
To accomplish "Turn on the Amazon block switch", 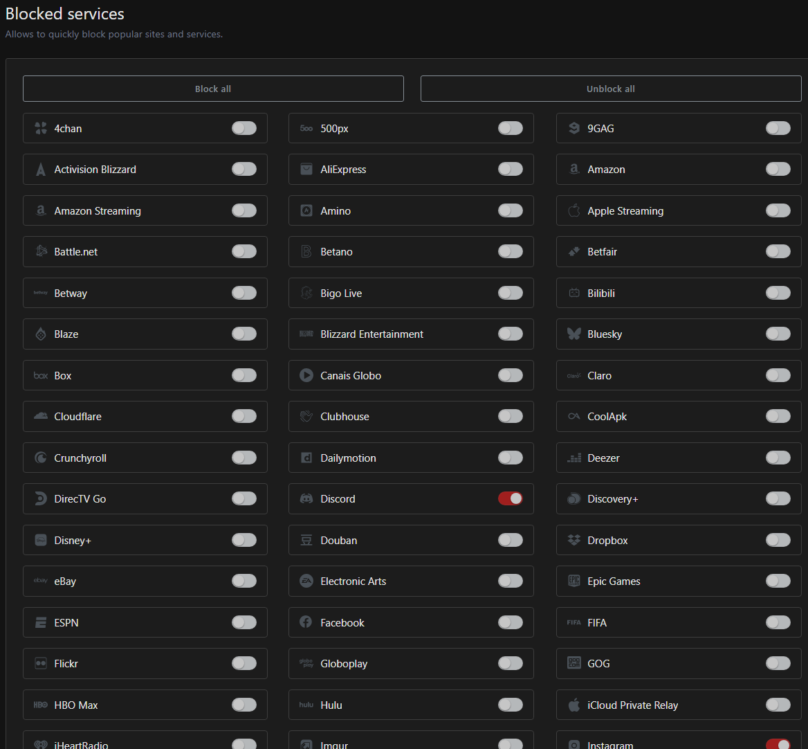I will 778,169.
